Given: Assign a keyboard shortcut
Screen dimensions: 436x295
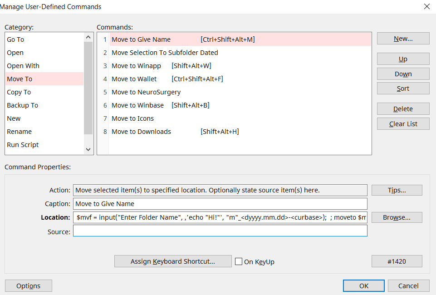Looking at the screenshot, I should tap(173, 261).
